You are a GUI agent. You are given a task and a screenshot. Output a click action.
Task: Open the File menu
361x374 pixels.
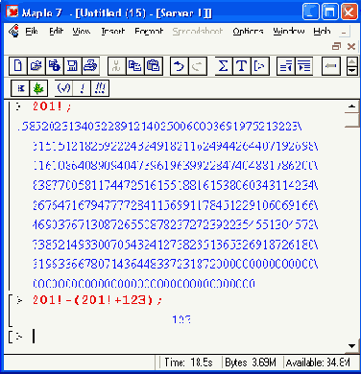[x=32, y=31]
